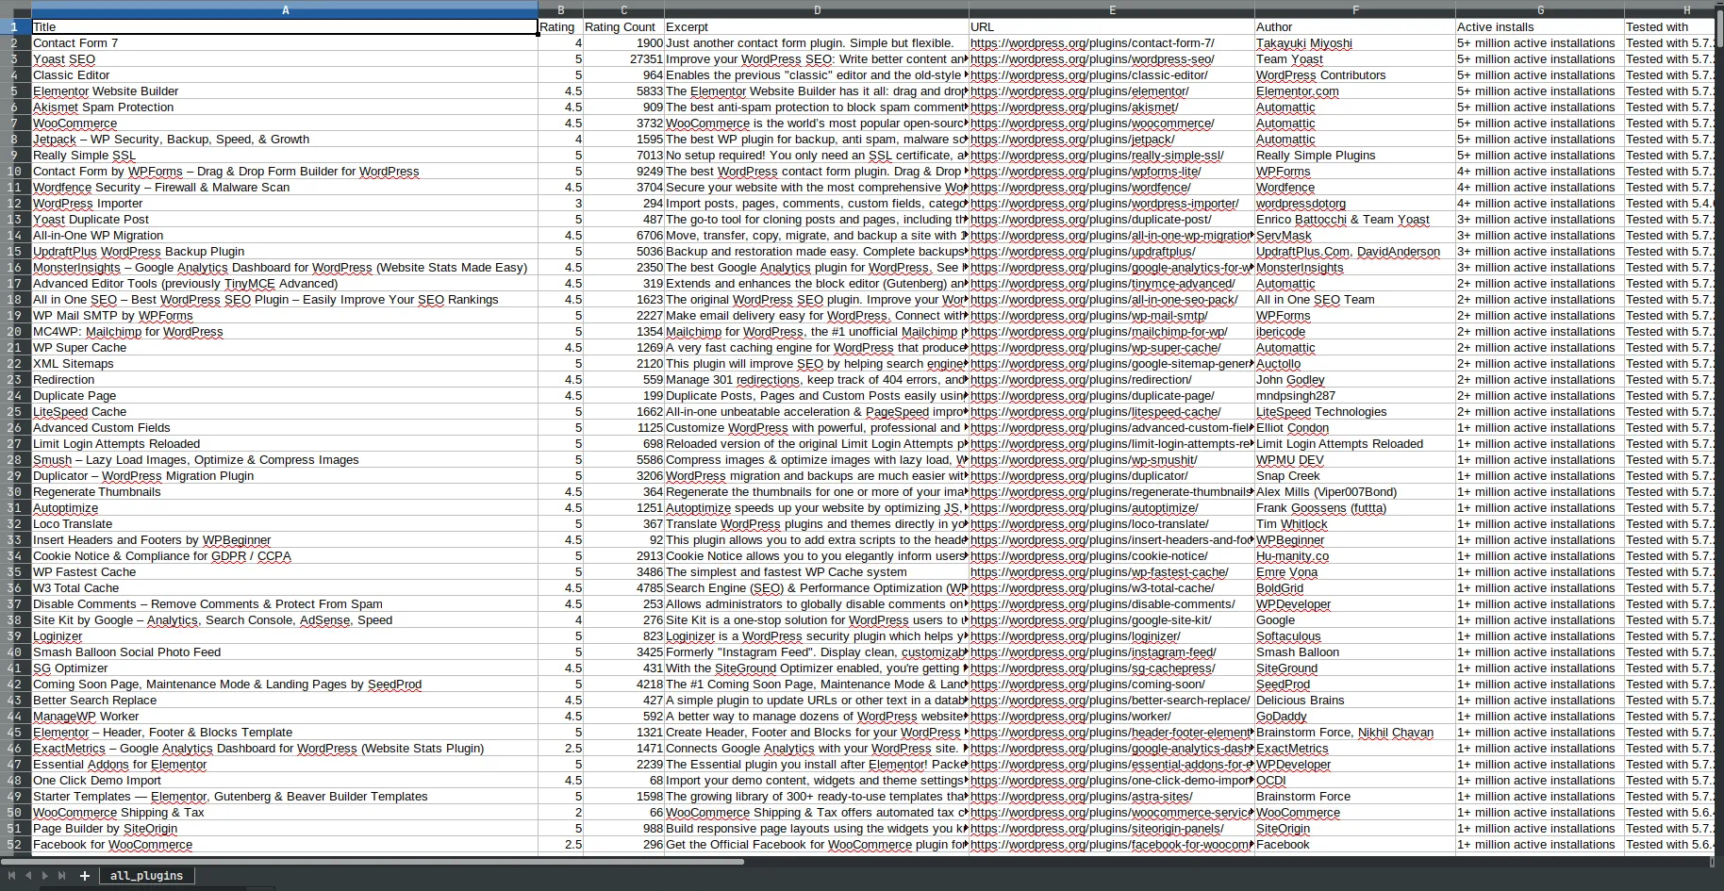Screen dimensions: 1724x891
Task: Go to the previous sheet using navigation arrow
Action: (x=28, y=876)
